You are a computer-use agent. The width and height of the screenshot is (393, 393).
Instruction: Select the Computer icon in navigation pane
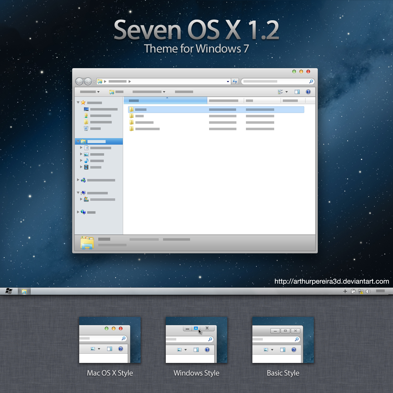pos(83,193)
